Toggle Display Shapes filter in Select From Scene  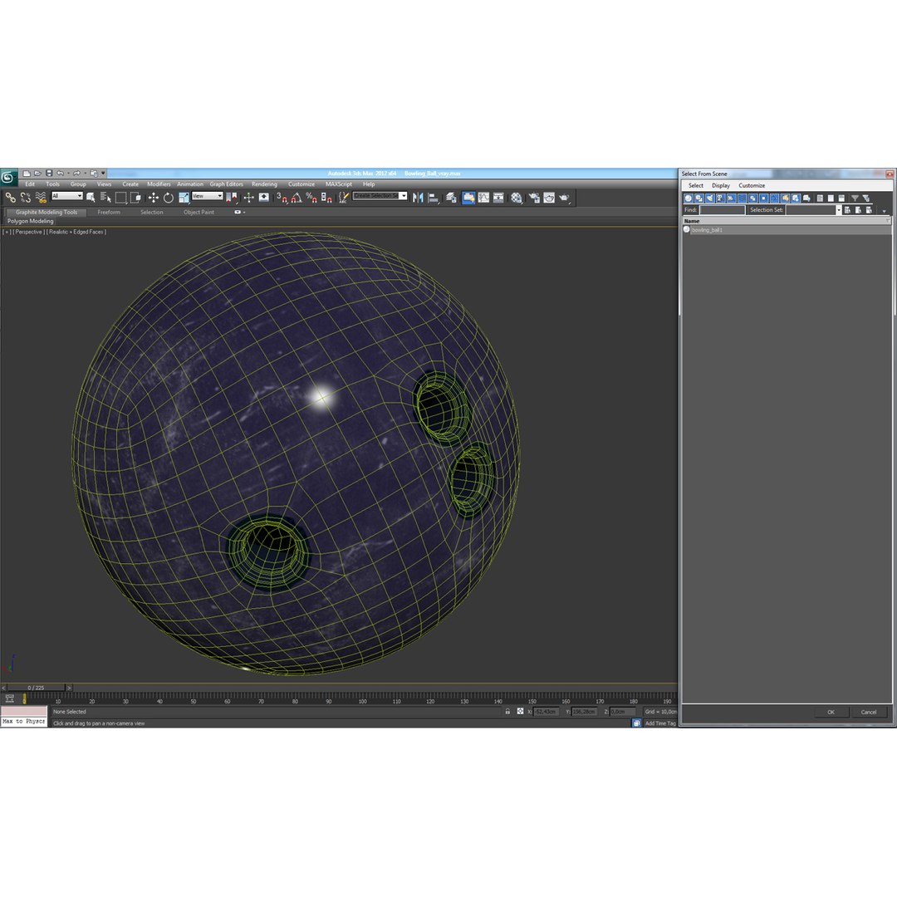699,198
